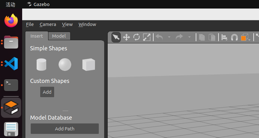Open the Terminal from the dock

11,85
